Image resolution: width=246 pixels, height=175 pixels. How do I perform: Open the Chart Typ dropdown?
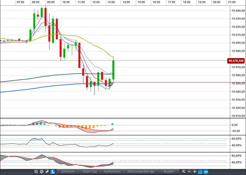tap(90, 172)
